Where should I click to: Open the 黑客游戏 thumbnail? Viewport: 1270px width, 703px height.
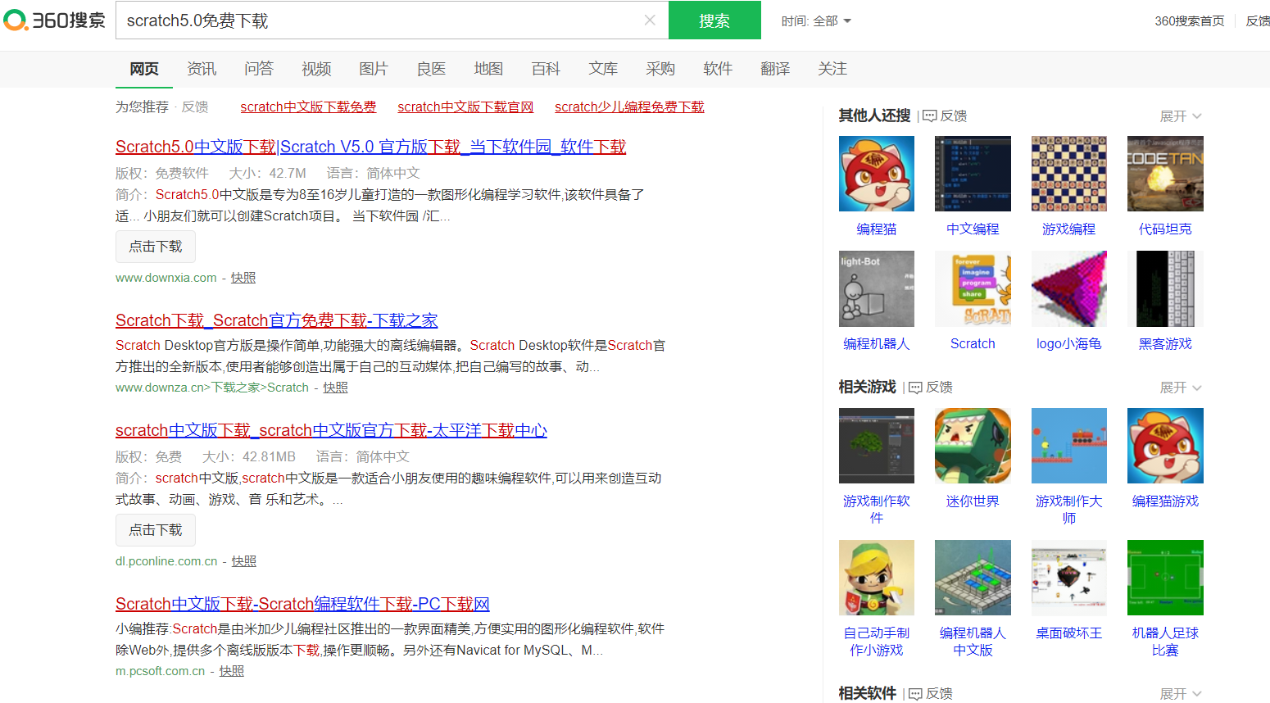(1165, 288)
